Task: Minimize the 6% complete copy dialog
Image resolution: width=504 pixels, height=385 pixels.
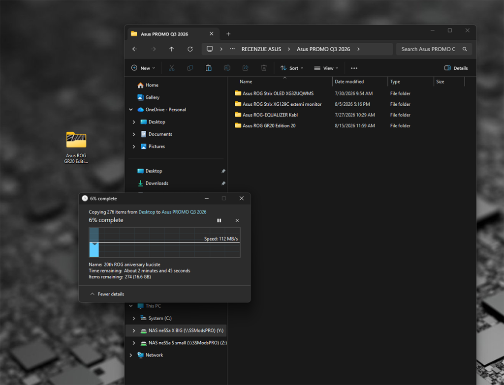Action: 207,199
